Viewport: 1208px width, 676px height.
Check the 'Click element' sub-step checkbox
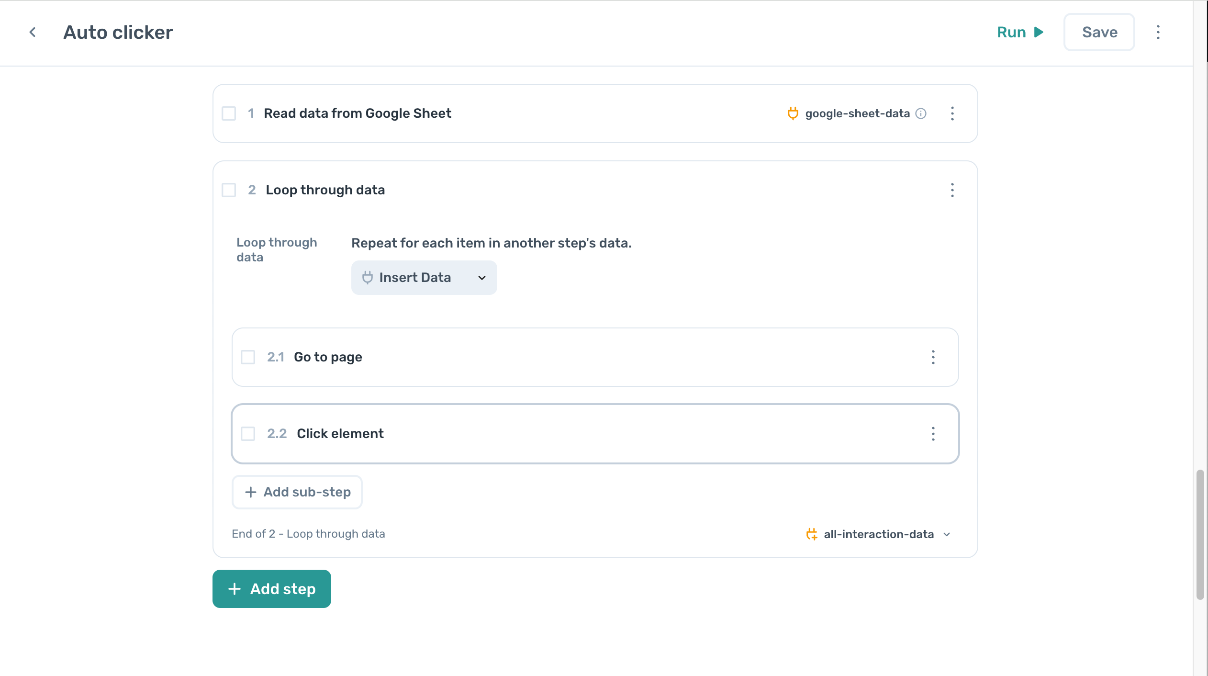(248, 434)
